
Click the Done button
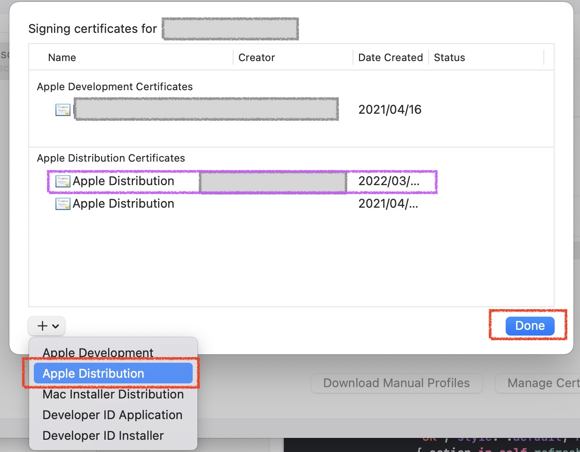(x=530, y=325)
